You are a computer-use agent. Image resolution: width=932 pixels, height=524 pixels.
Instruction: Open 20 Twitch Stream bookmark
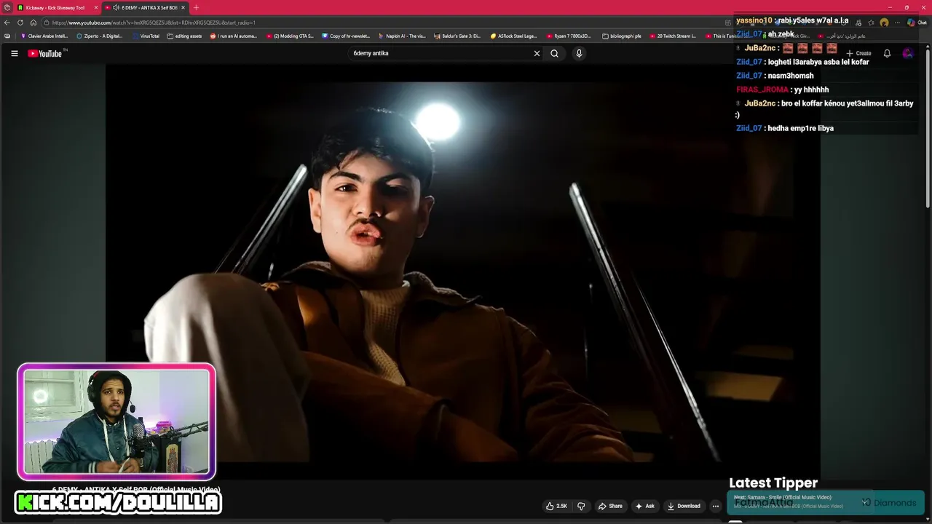coord(674,36)
